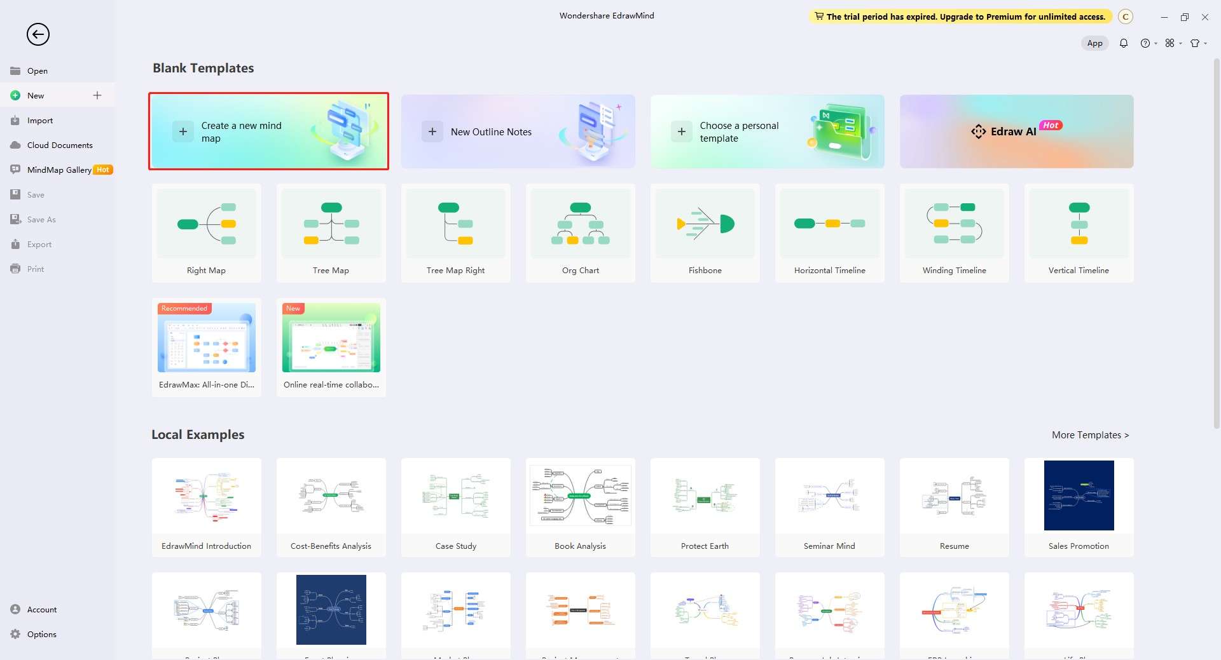The height and width of the screenshot is (660, 1221).
Task: Open the Seminar Mind example
Action: tap(829, 508)
